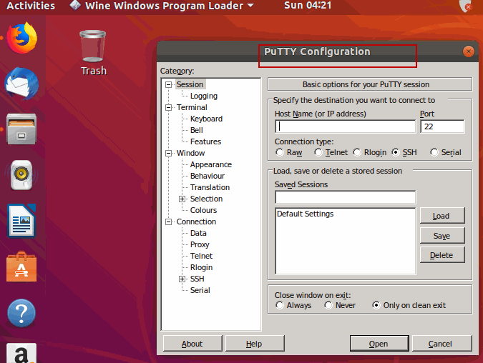Viewport: 483px width, 363px height.
Task: Select Raw connection type
Action: pos(280,152)
